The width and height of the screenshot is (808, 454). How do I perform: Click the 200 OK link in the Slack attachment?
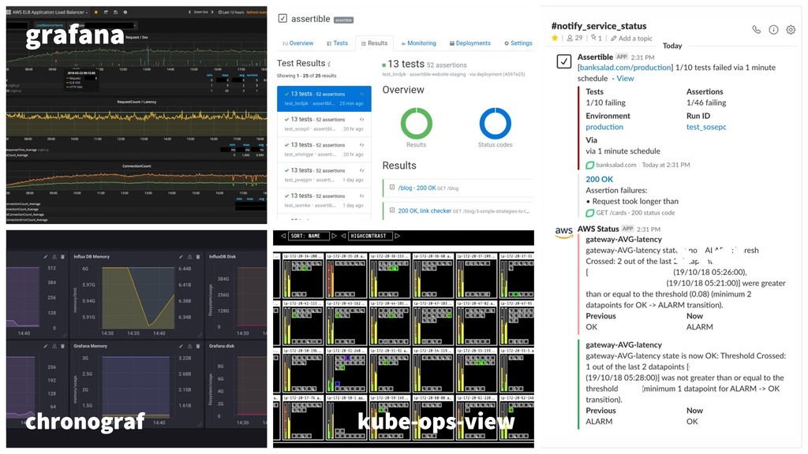coord(600,179)
